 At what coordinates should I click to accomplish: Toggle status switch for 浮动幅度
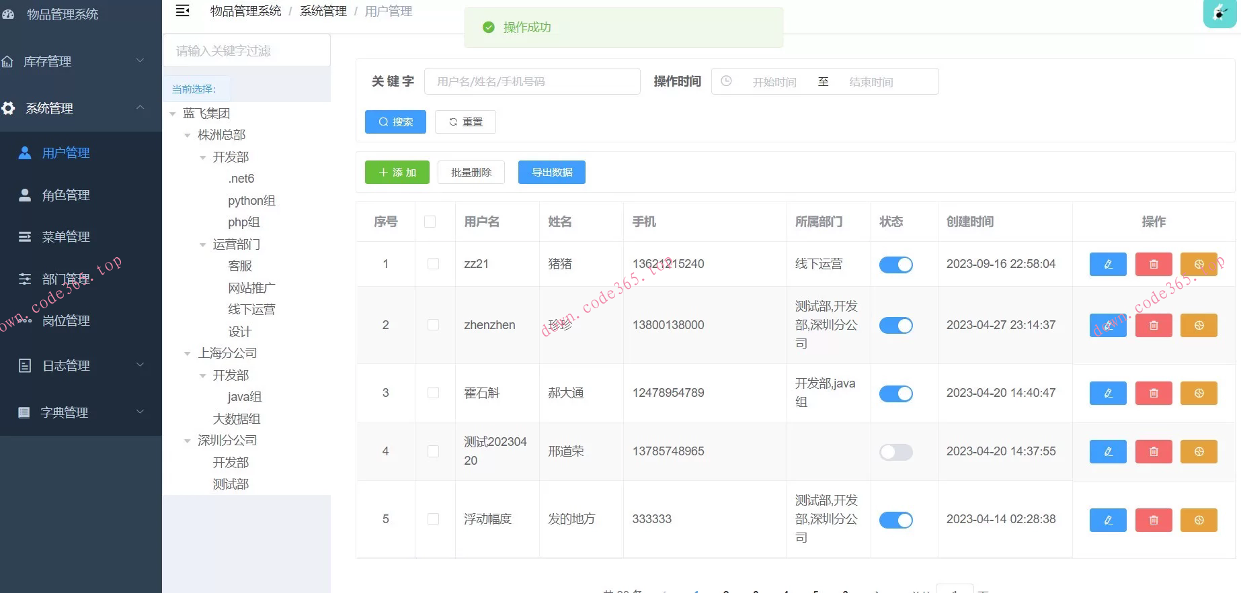click(x=896, y=520)
